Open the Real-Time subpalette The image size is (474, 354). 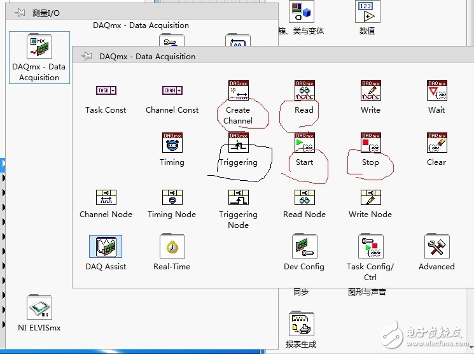coord(172,246)
